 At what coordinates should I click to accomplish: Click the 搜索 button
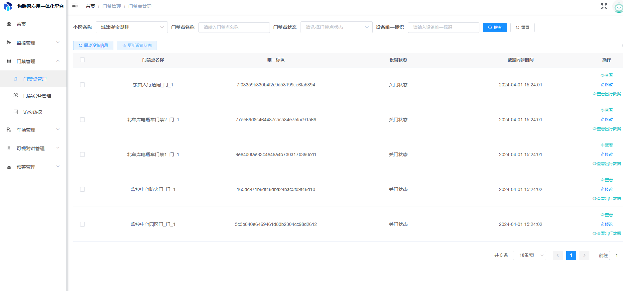click(x=495, y=28)
